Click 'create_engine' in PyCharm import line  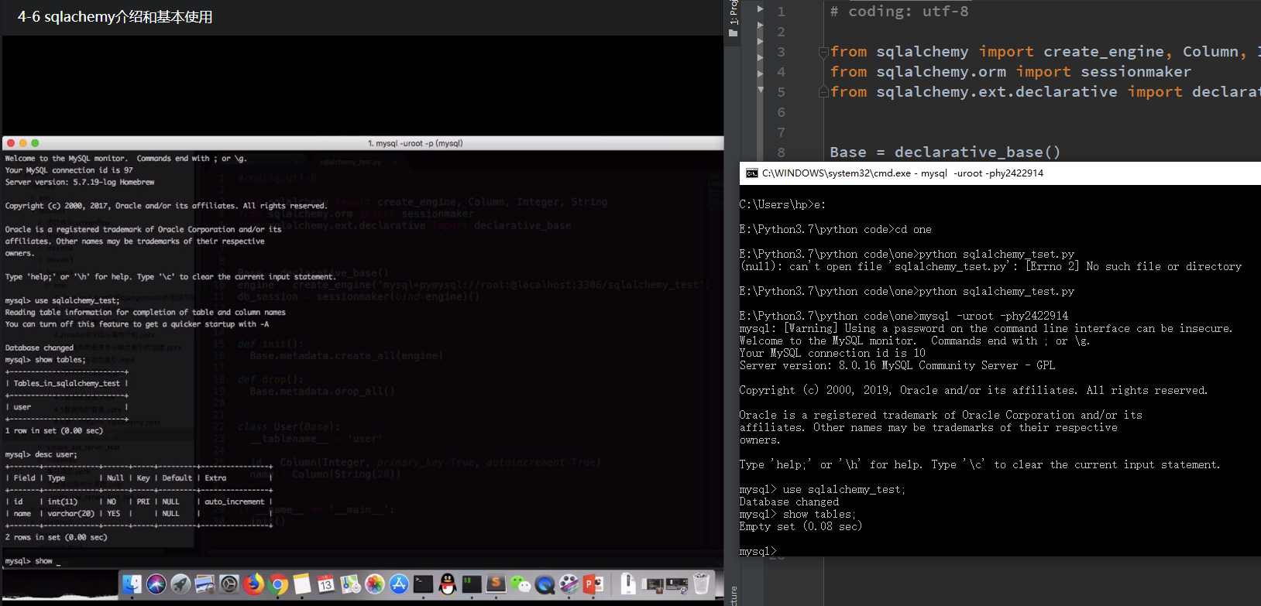click(1104, 52)
